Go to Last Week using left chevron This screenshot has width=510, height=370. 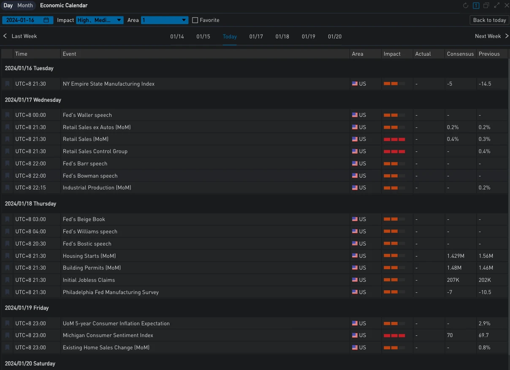pyautogui.click(x=5, y=36)
